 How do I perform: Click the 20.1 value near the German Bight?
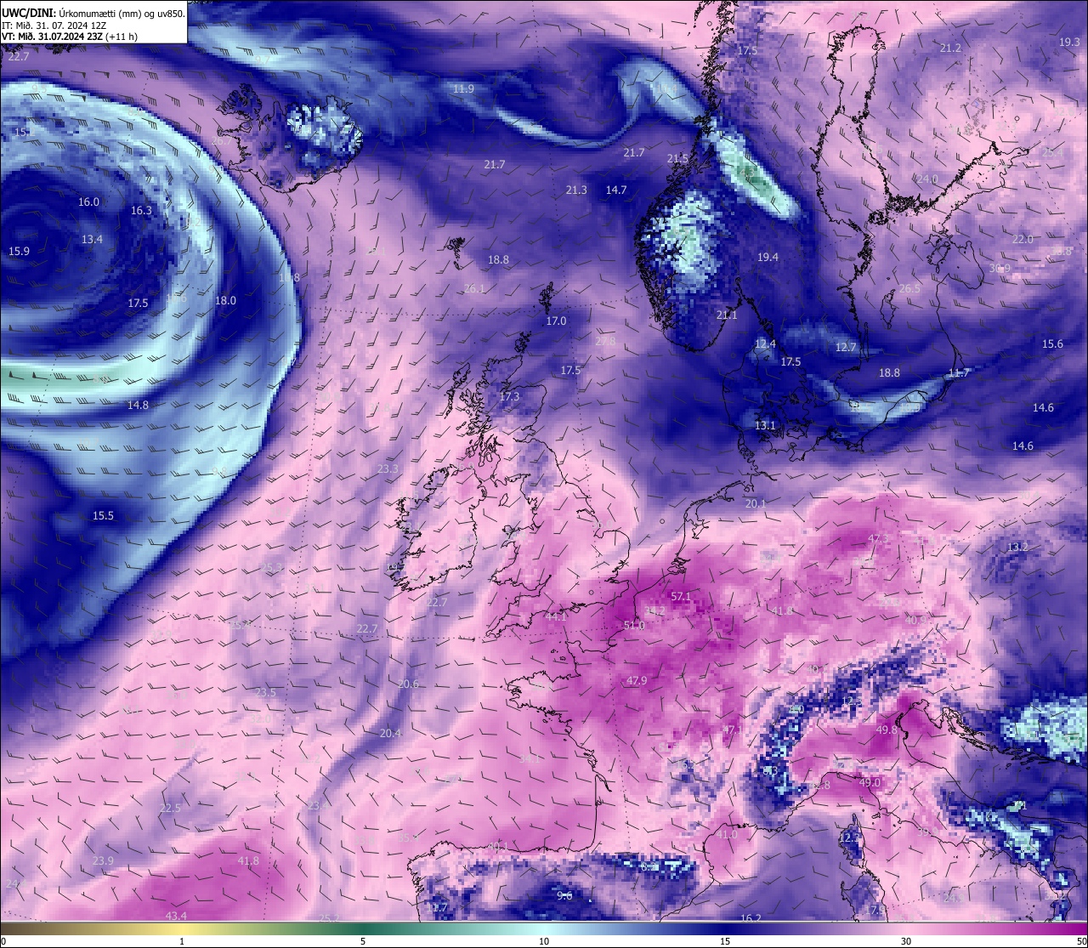pyautogui.click(x=755, y=503)
